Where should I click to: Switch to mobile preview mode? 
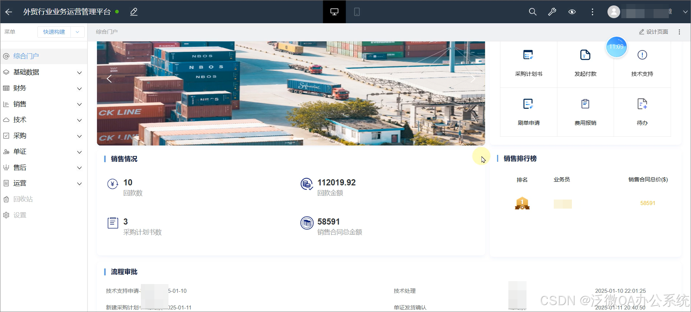357,12
